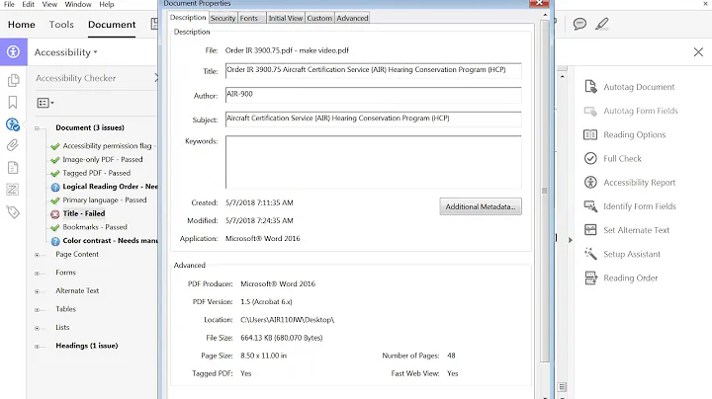Expand the Forms tree node
Viewport: 712px width, 399px height.
point(38,273)
